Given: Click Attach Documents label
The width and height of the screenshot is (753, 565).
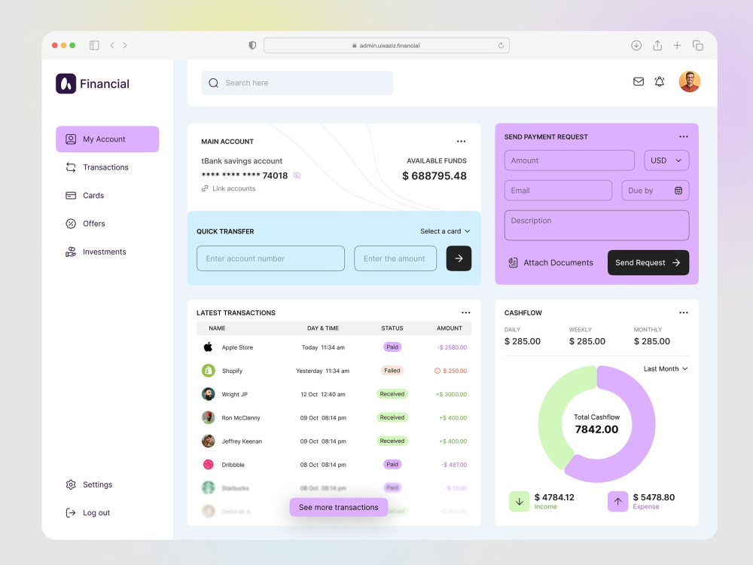Looking at the screenshot, I should tap(558, 262).
